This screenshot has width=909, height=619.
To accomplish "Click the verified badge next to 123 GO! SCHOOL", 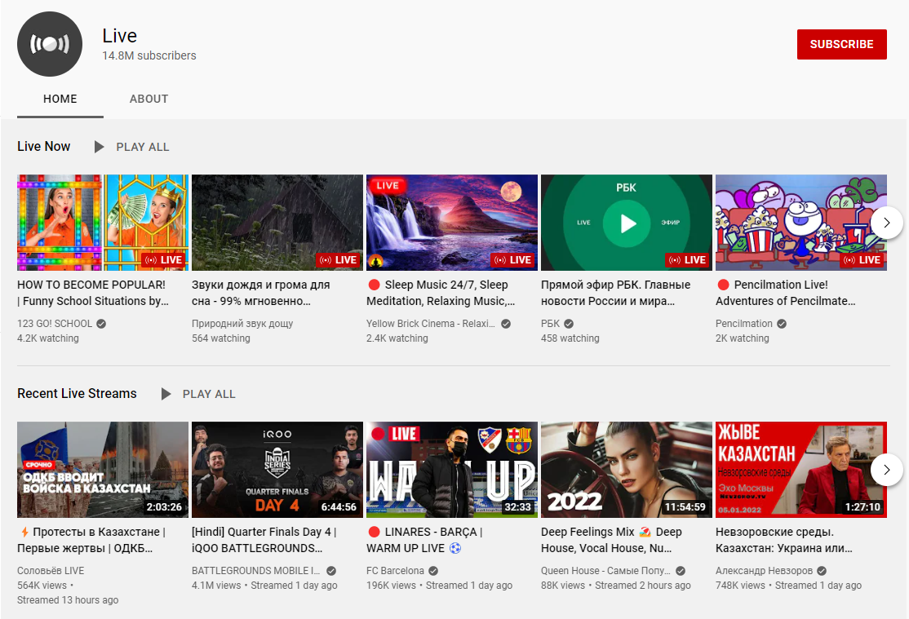I will [101, 324].
